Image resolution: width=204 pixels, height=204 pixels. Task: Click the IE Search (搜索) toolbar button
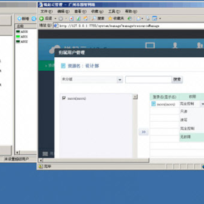click(x=98, y=19)
